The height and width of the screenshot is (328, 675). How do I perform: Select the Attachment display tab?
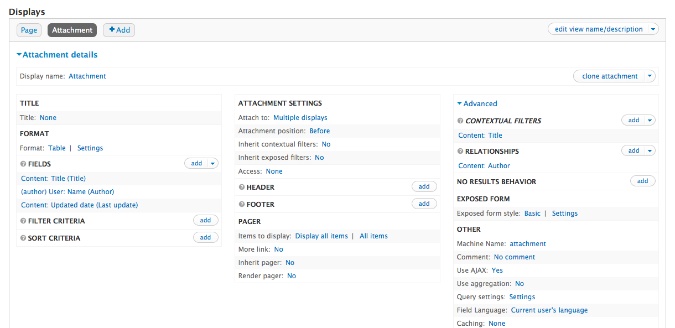pos(72,30)
